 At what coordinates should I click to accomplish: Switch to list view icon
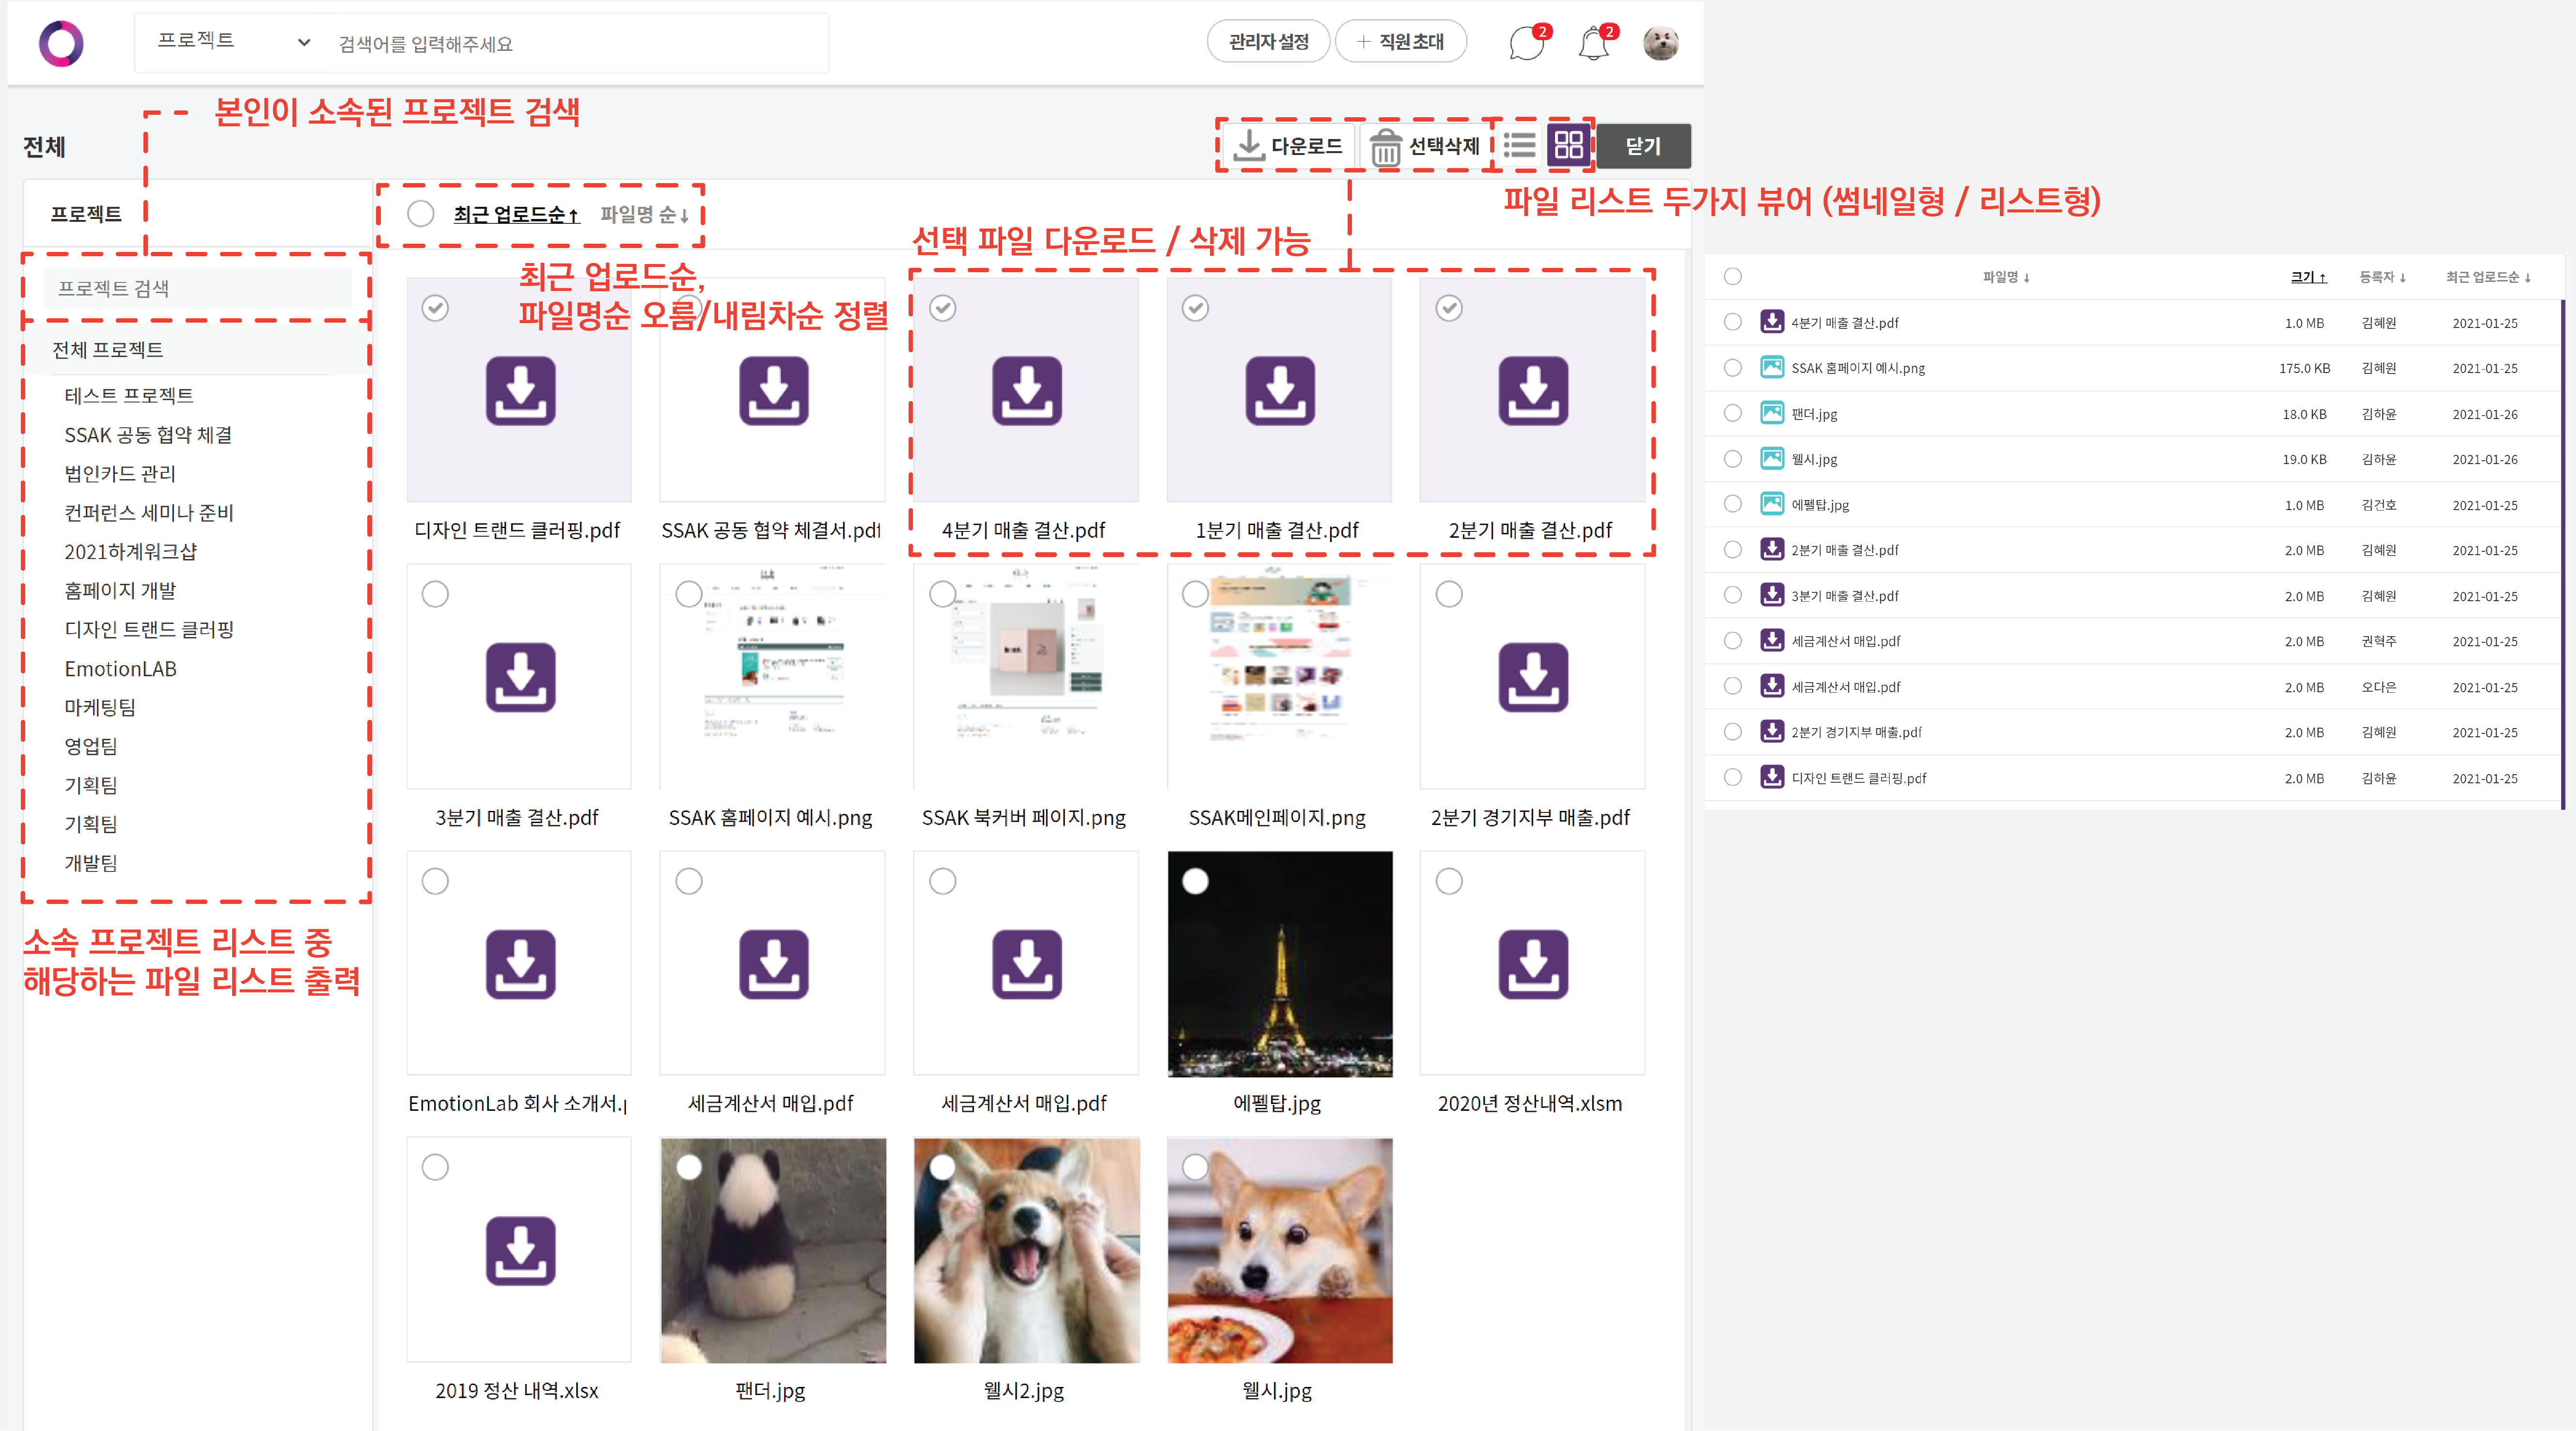tap(1519, 146)
